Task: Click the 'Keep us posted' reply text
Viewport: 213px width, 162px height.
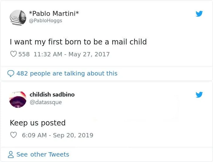Action: 38,123
